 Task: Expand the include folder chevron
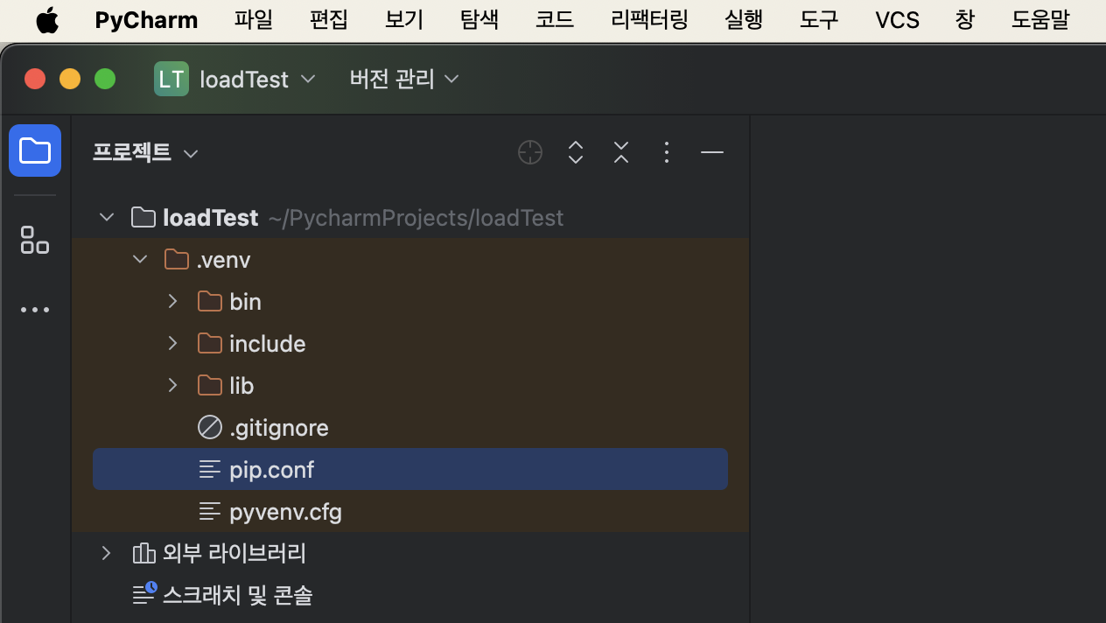[173, 343]
